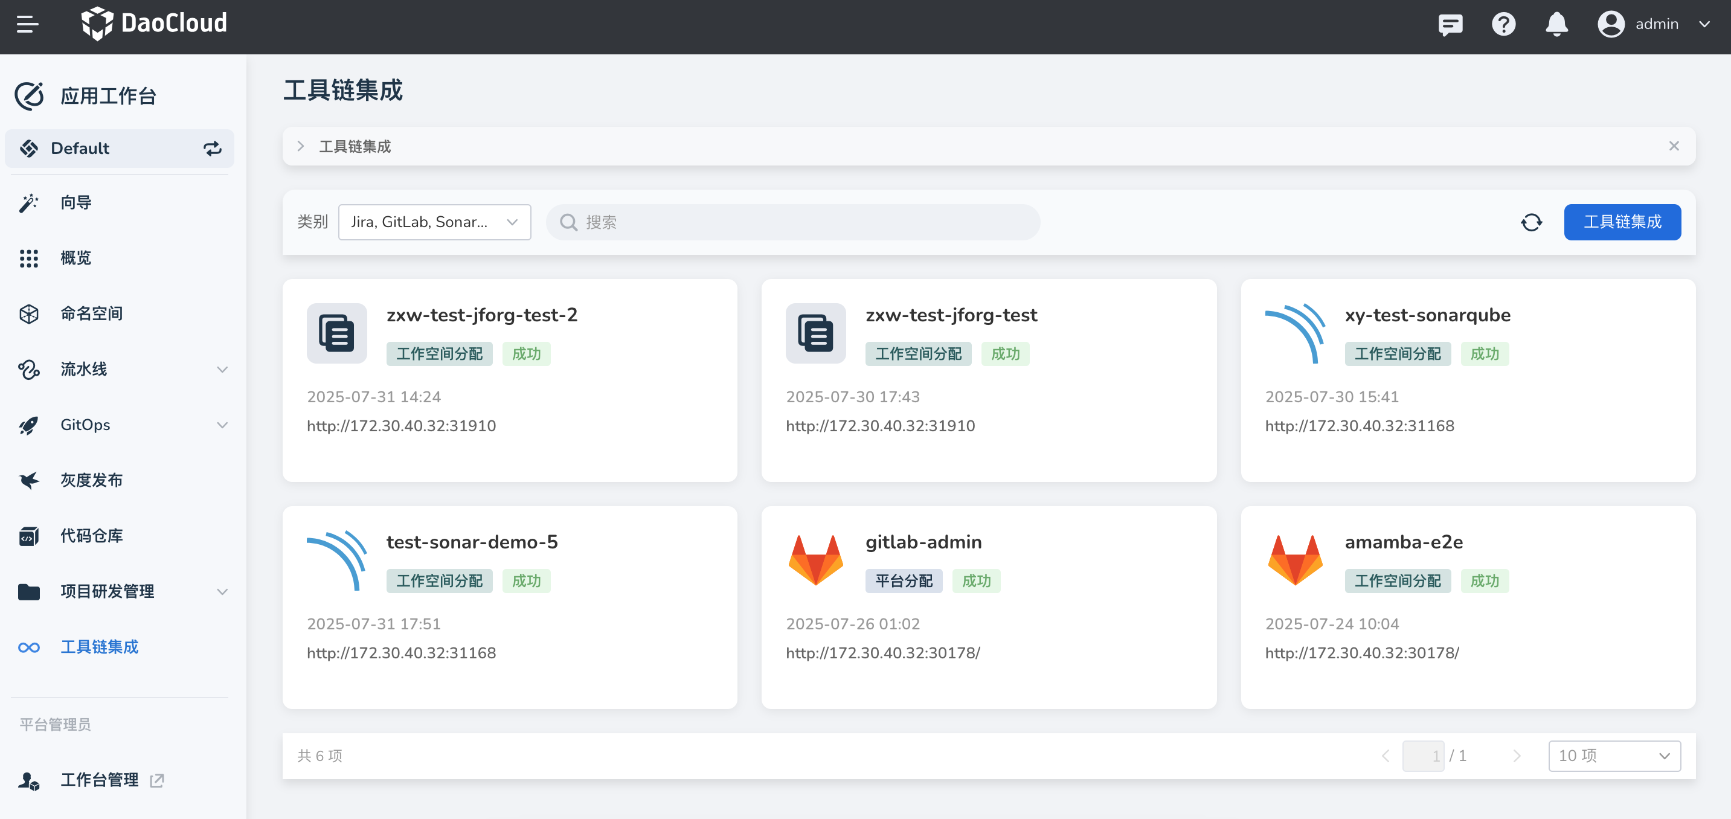Open the 类别 category dropdown
Screen dimensions: 1731x819
[x=434, y=222]
